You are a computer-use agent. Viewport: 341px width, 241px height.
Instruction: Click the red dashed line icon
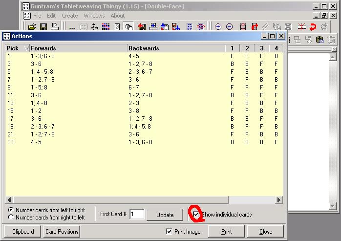301,27
